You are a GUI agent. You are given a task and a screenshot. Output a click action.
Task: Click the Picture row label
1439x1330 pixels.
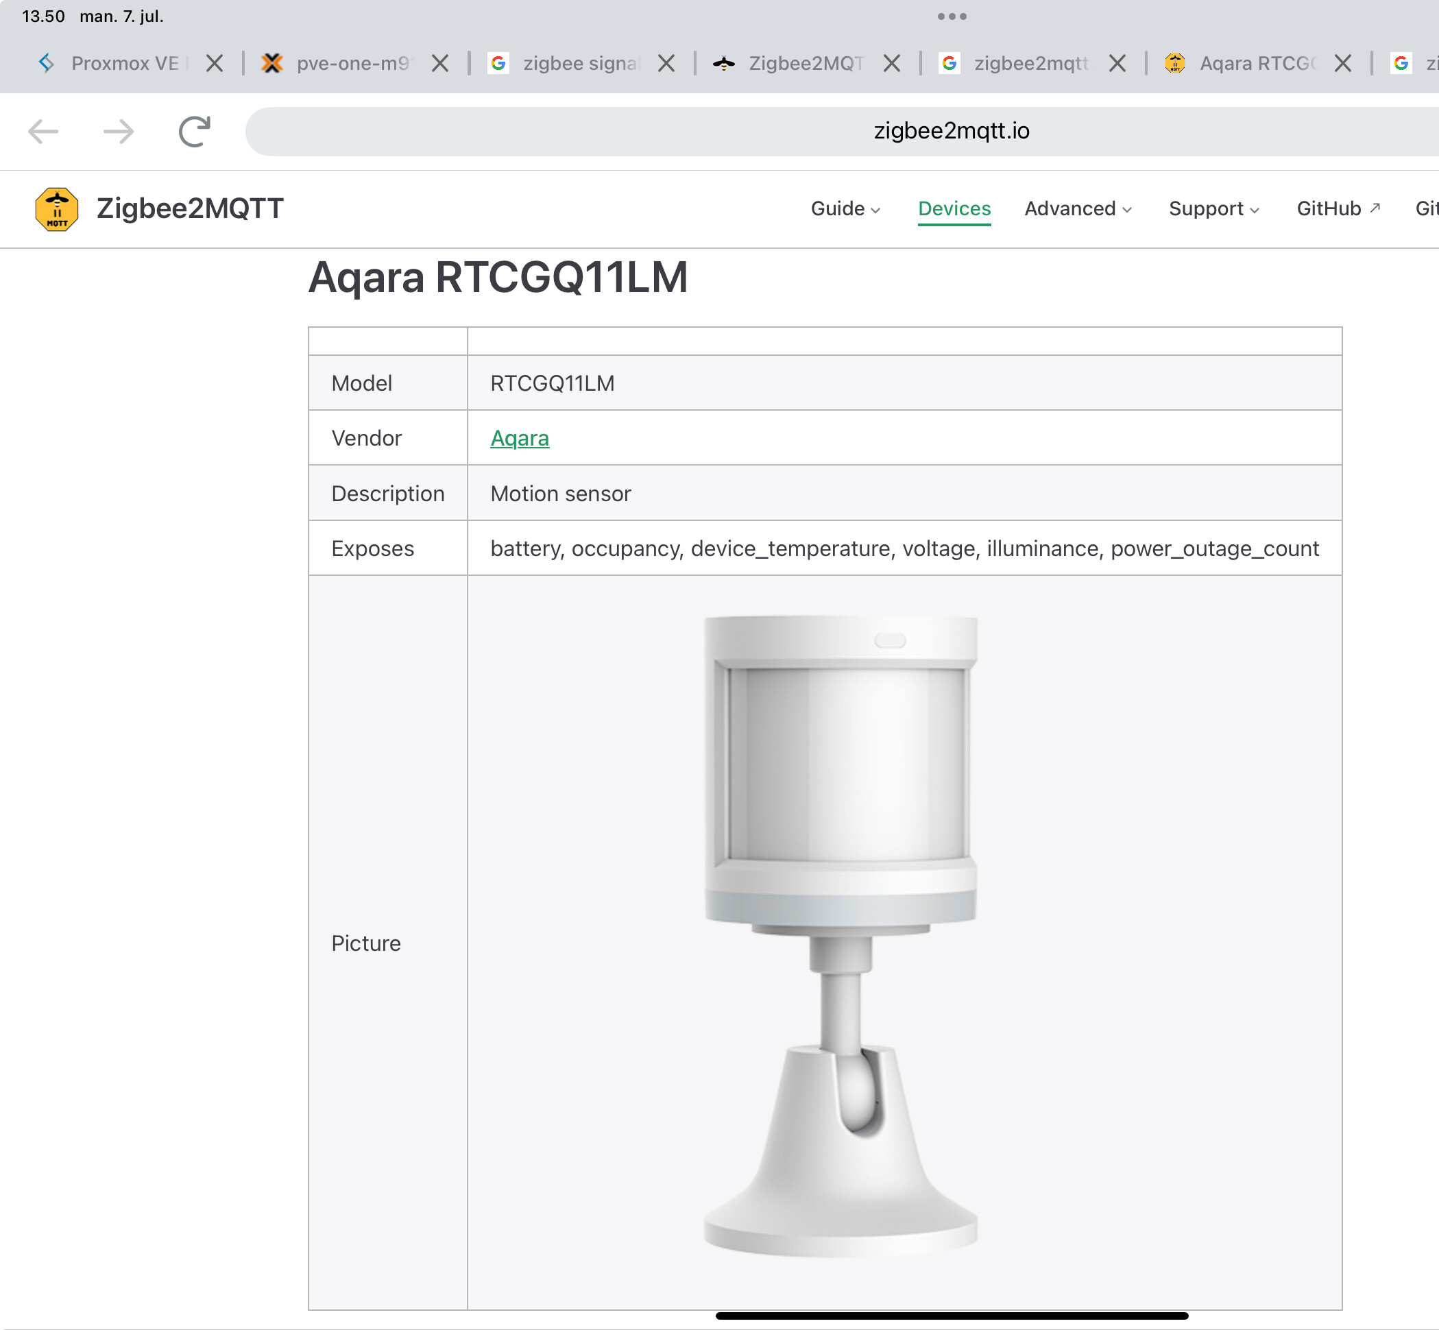click(x=365, y=943)
